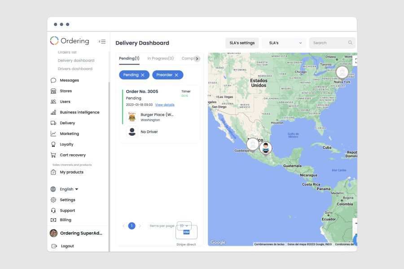The width and height of the screenshot is (404, 269).
Task: Open the SLA's dropdown
Action: click(284, 43)
